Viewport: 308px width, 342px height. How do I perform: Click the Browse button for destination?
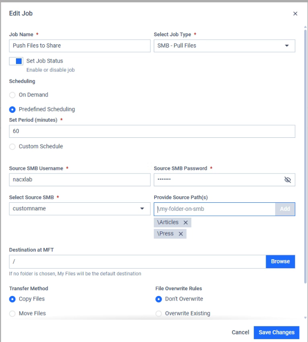pos(280,262)
